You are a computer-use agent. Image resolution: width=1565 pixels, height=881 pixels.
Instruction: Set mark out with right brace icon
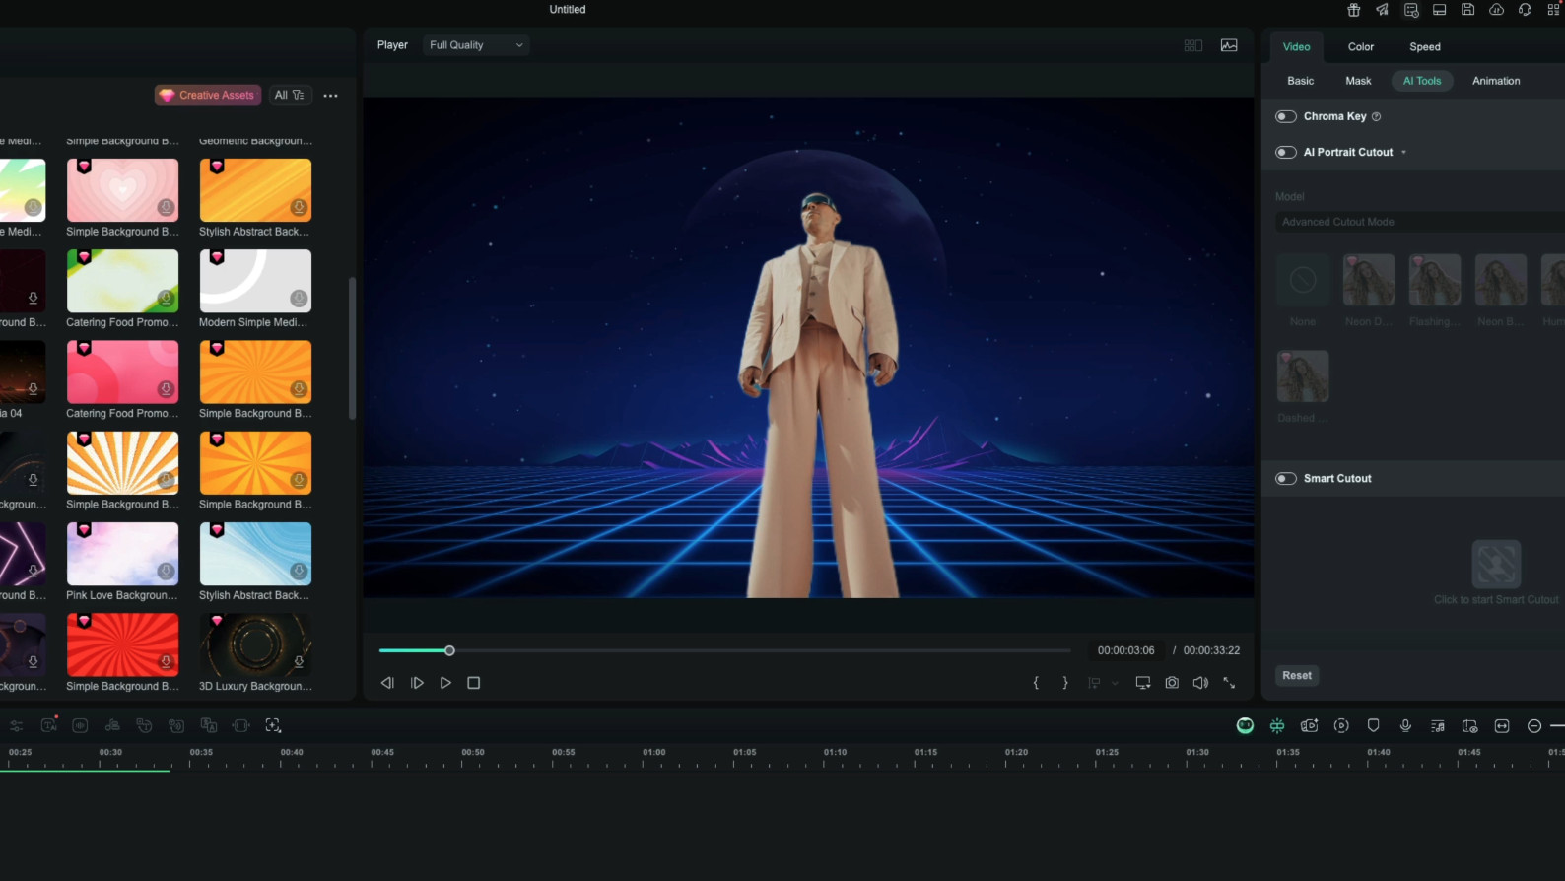tap(1065, 683)
